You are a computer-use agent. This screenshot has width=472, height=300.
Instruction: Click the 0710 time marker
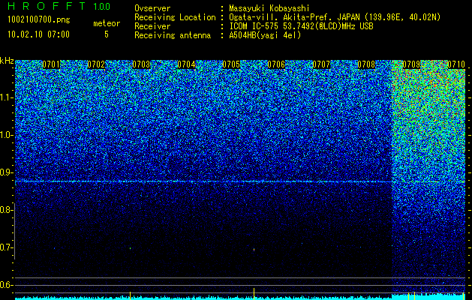click(456, 64)
